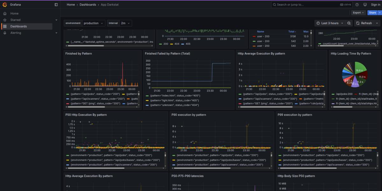Click Sign in
Image resolution: width=382 pixels, height=191 pixels.
376,4
